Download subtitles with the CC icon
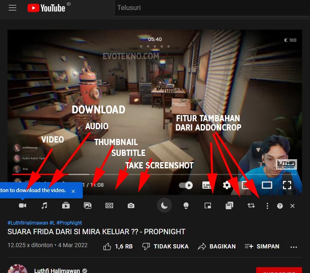310x273 pixels. point(109,205)
